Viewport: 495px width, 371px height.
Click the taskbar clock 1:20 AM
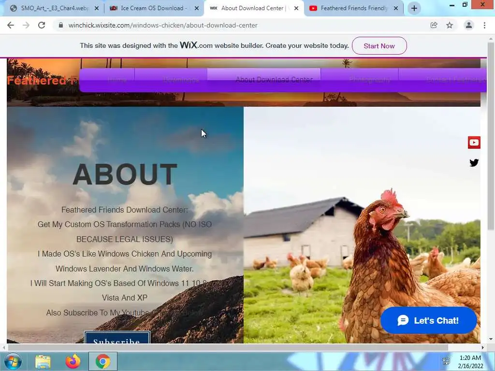coord(470,361)
